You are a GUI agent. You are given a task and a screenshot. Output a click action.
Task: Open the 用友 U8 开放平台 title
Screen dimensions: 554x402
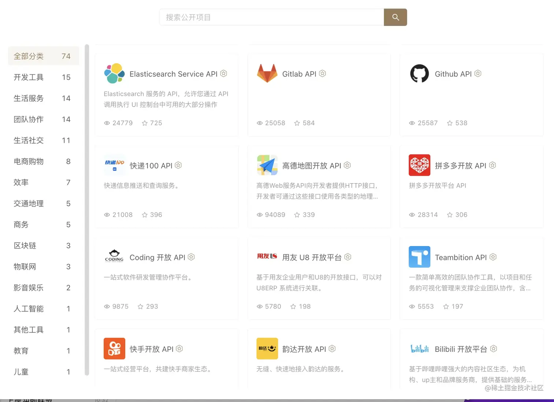(312, 257)
